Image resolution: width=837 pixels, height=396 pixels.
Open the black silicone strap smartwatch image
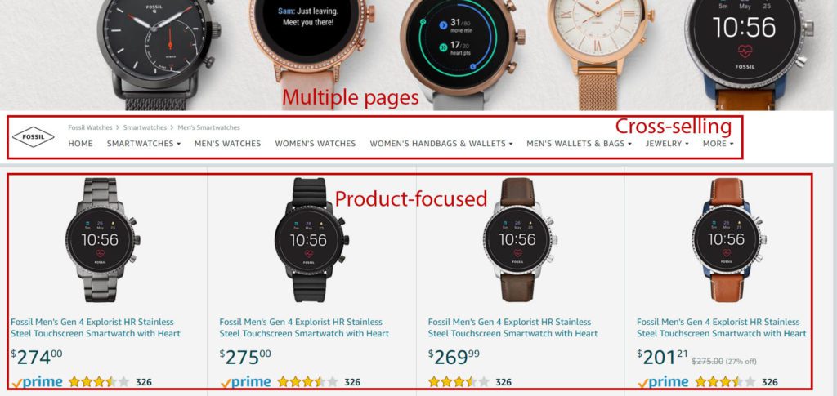311,240
